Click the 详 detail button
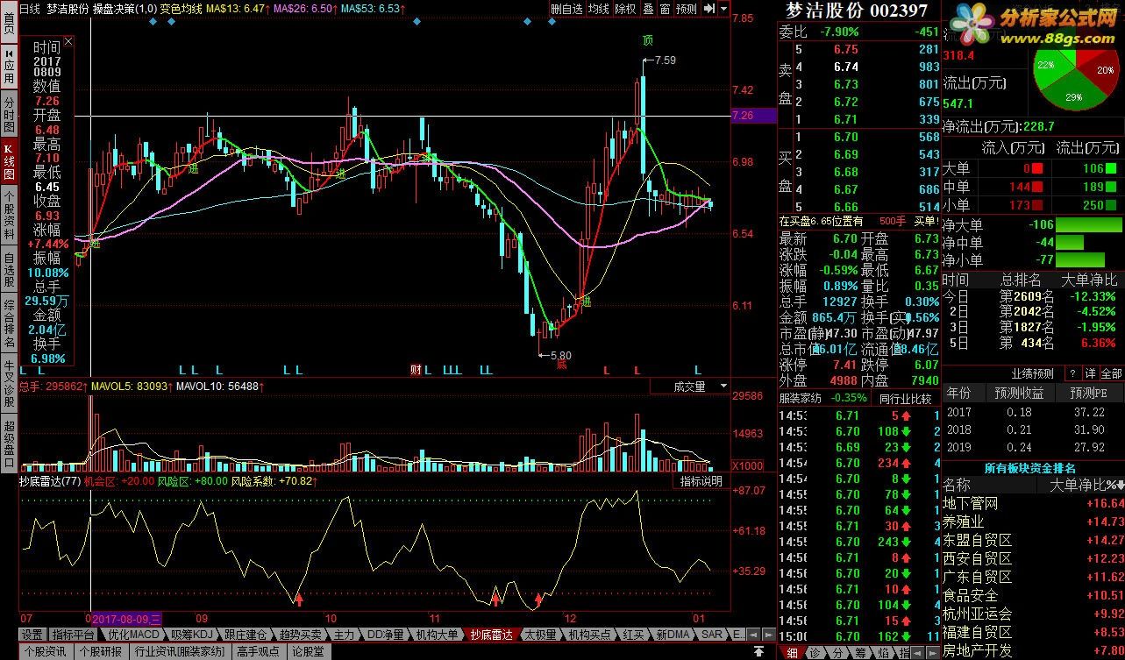 point(1089,373)
